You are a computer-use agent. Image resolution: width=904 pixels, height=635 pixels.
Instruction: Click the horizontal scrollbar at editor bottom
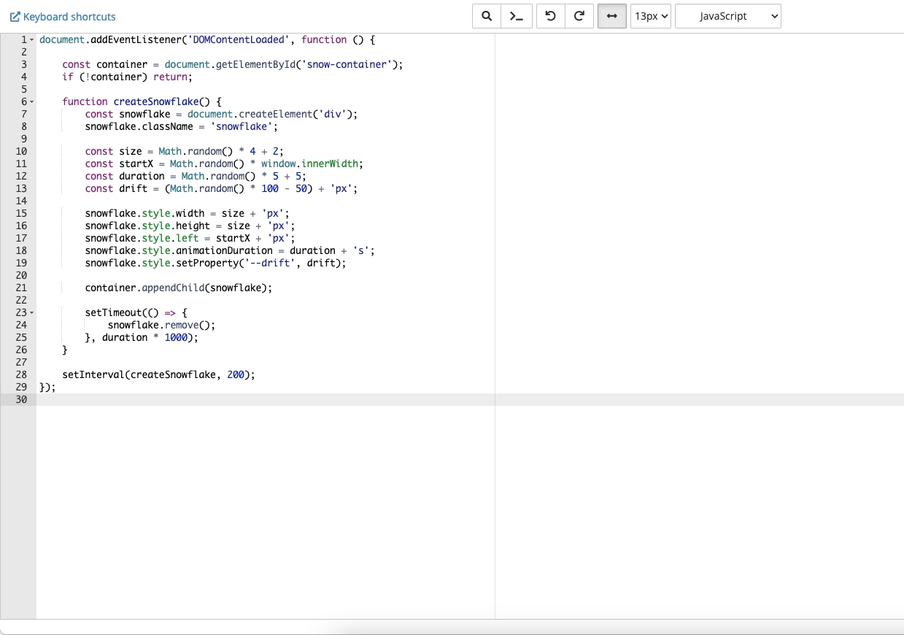tap(452, 627)
